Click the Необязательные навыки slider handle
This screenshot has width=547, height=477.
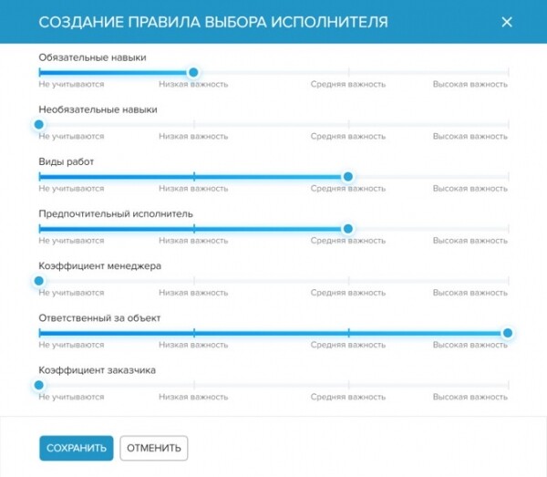(39, 124)
